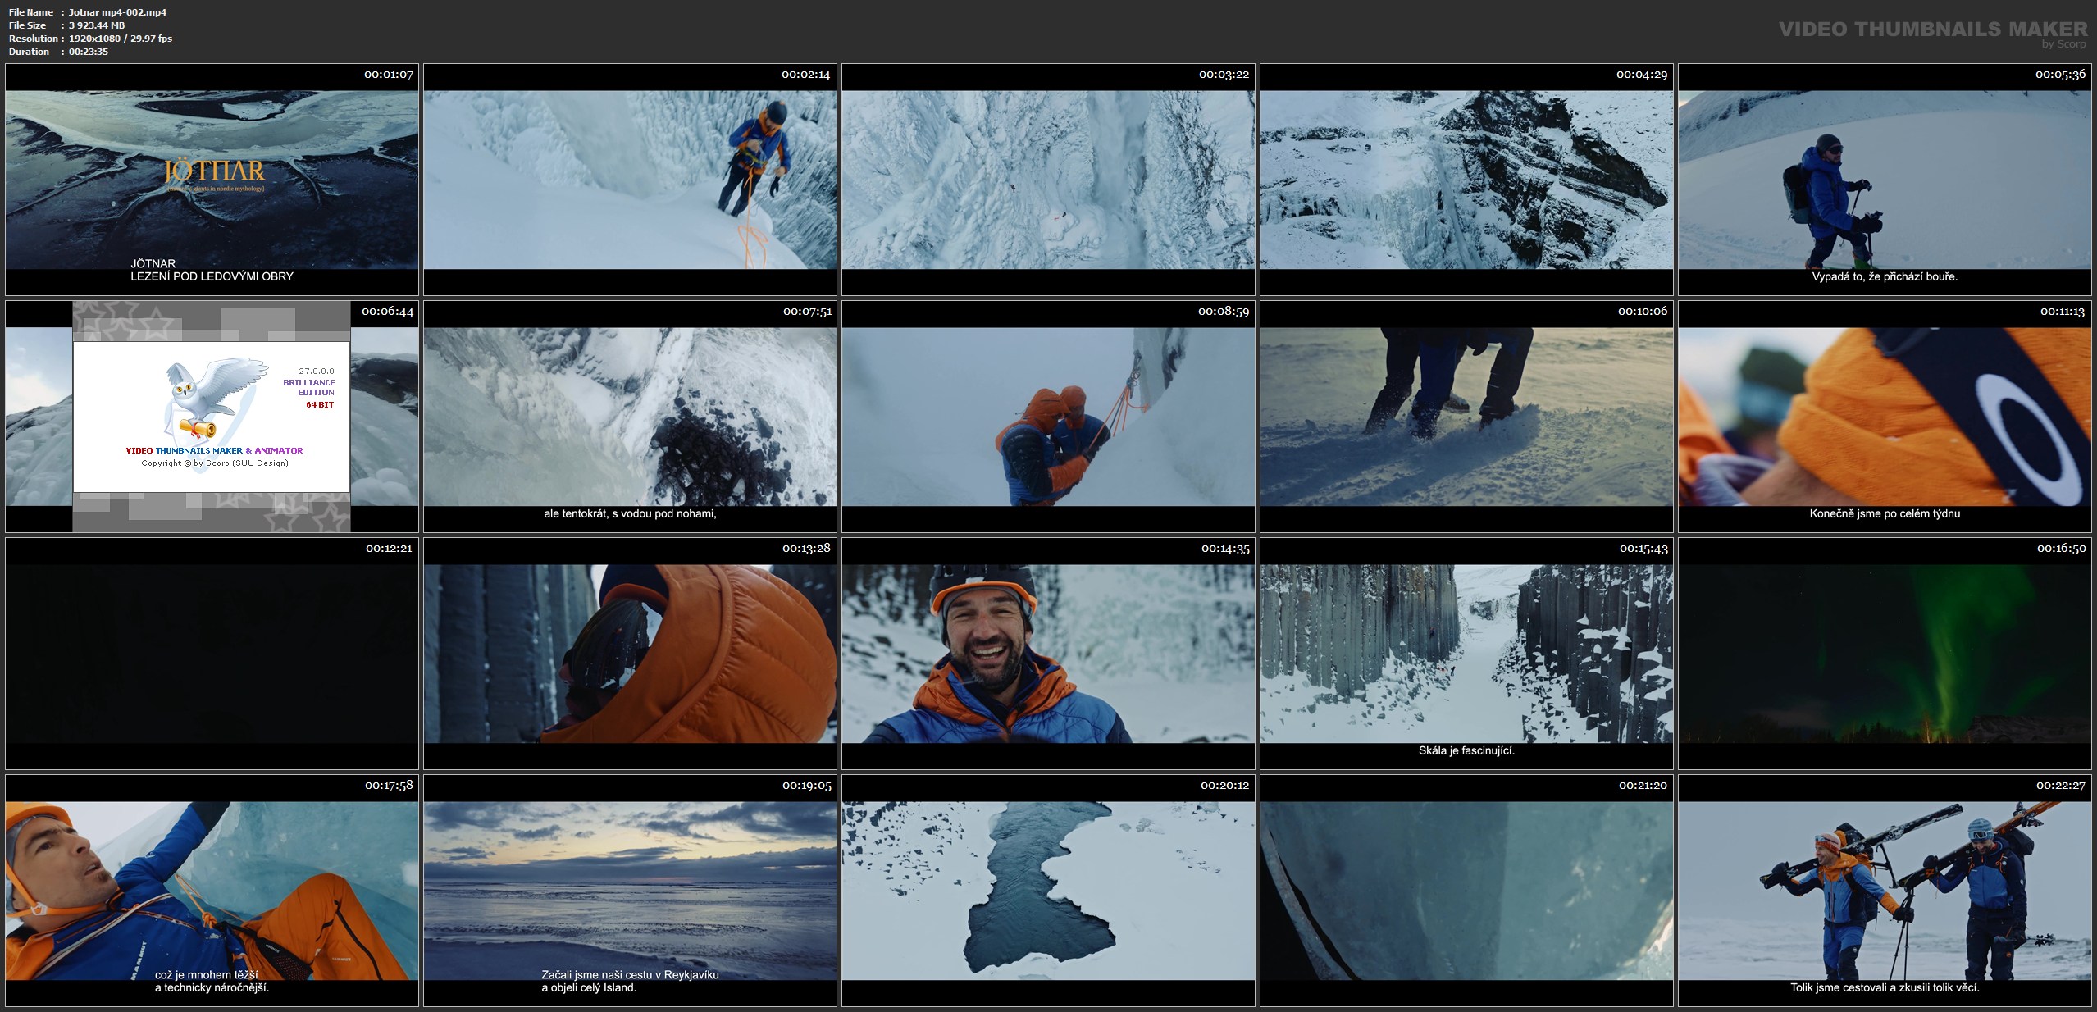
Task: Select the orange beanie closeup at 00:11:13
Action: pos(1885,417)
